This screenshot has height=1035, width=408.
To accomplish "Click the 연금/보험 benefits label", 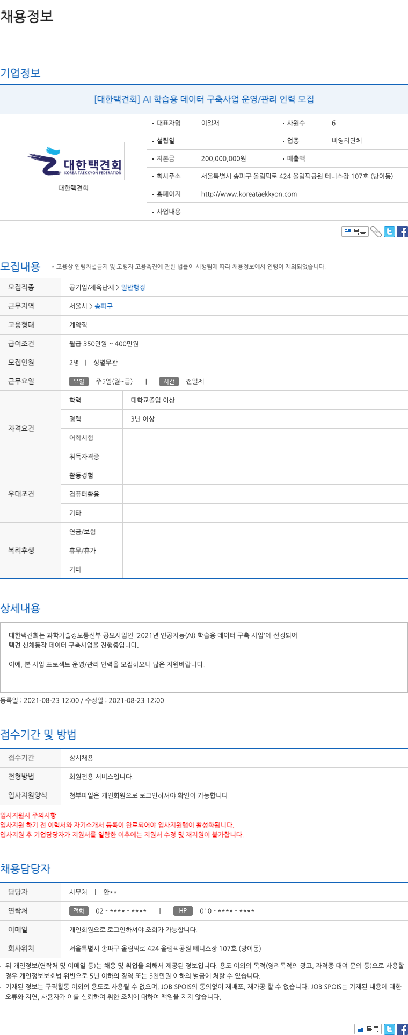I will click(x=83, y=532).
